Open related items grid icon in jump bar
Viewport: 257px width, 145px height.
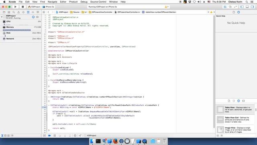pyautogui.click(x=44, y=12)
